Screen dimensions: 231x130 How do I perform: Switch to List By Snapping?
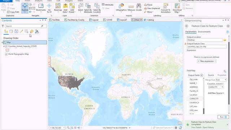coord(26,31)
